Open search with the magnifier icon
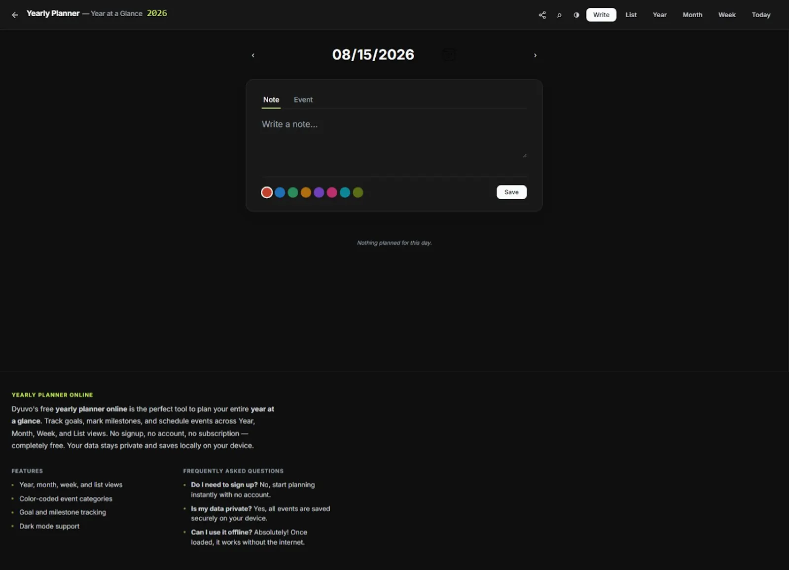 (x=559, y=15)
